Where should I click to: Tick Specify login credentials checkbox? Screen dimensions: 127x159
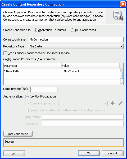tap(27, 110)
